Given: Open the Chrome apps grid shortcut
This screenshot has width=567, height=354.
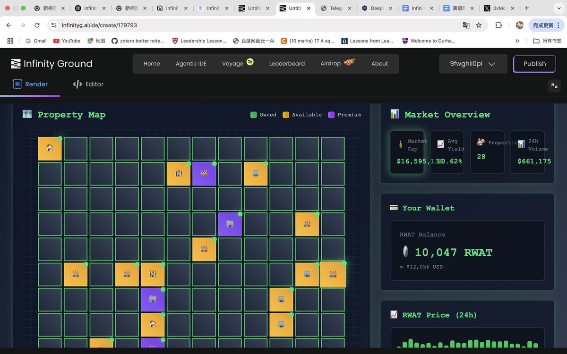Looking at the screenshot, I should click(10, 41).
